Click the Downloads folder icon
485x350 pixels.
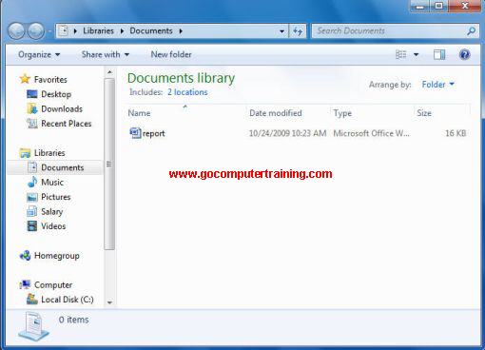32,108
